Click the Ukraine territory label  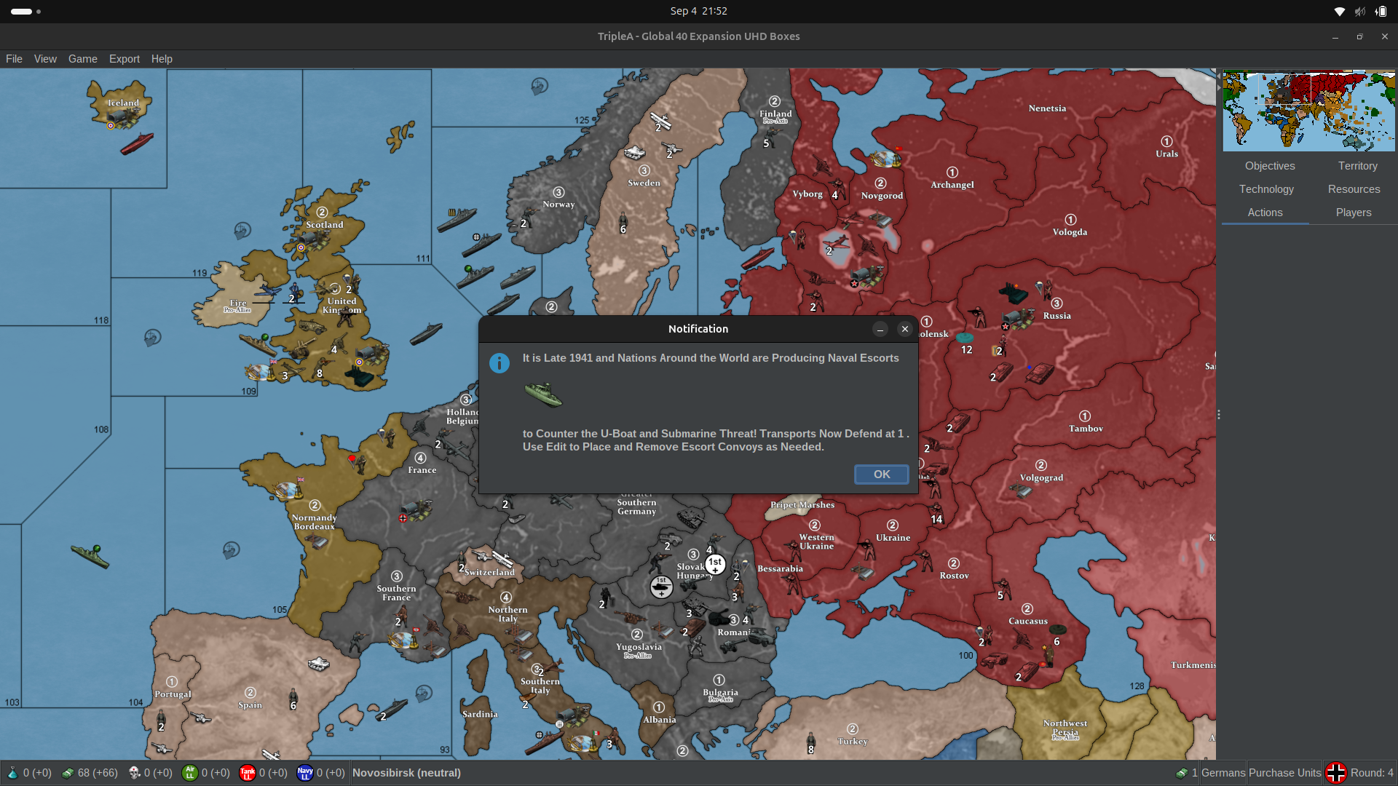893,538
